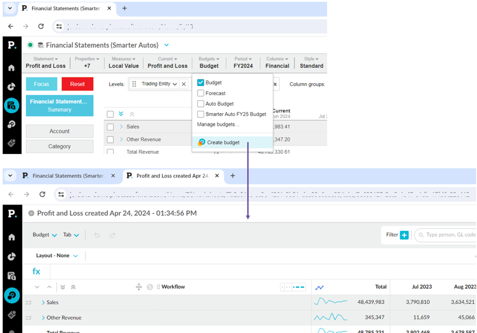This screenshot has height=333, width=477.
Task: Click the sparkline trend column icon
Action: pyautogui.click(x=320, y=287)
